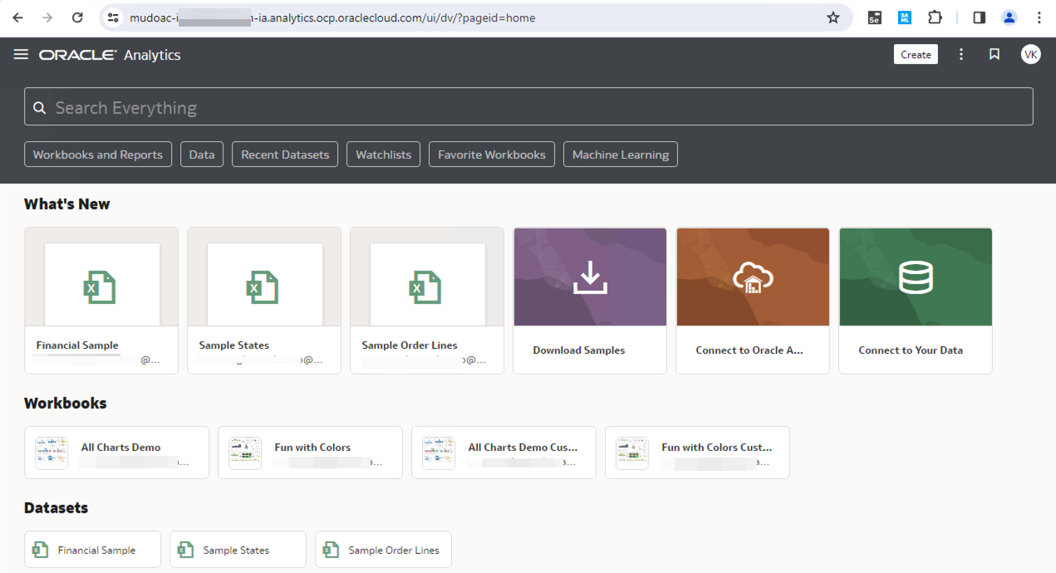Click the Search Everything field

tap(528, 107)
